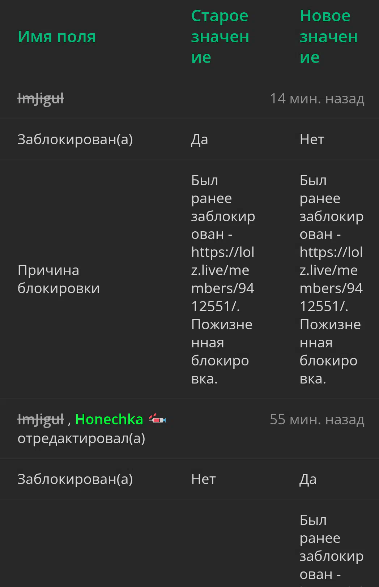Click old value 'Нет' in the Honechka entry
Image resolution: width=379 pixels, height=587 pixels.
click(x=204, y=479)
